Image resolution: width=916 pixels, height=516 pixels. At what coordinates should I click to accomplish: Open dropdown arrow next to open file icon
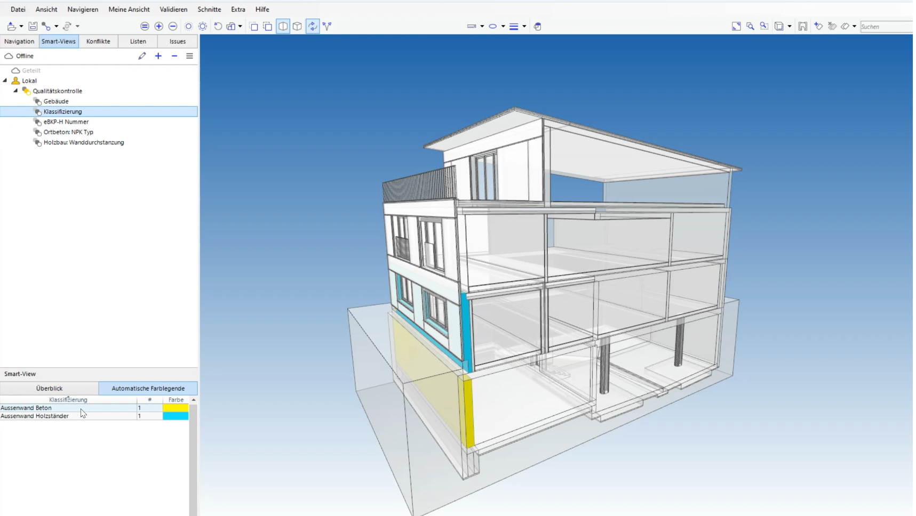point(21,26)
